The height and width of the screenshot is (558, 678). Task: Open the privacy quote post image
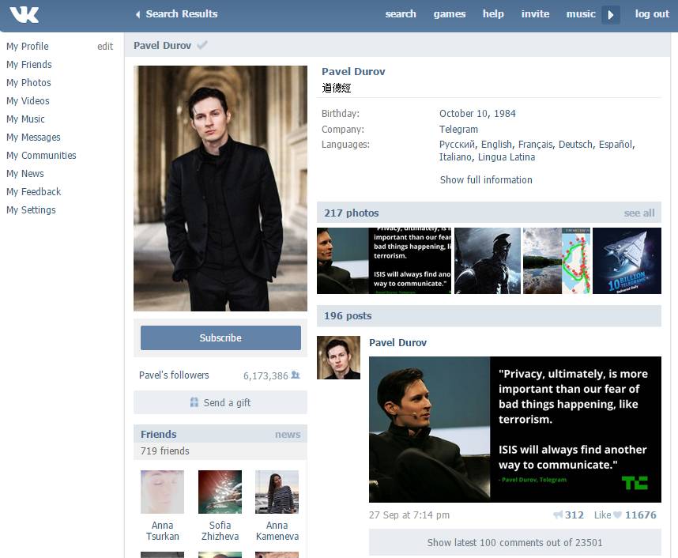(x=515, y=429)
